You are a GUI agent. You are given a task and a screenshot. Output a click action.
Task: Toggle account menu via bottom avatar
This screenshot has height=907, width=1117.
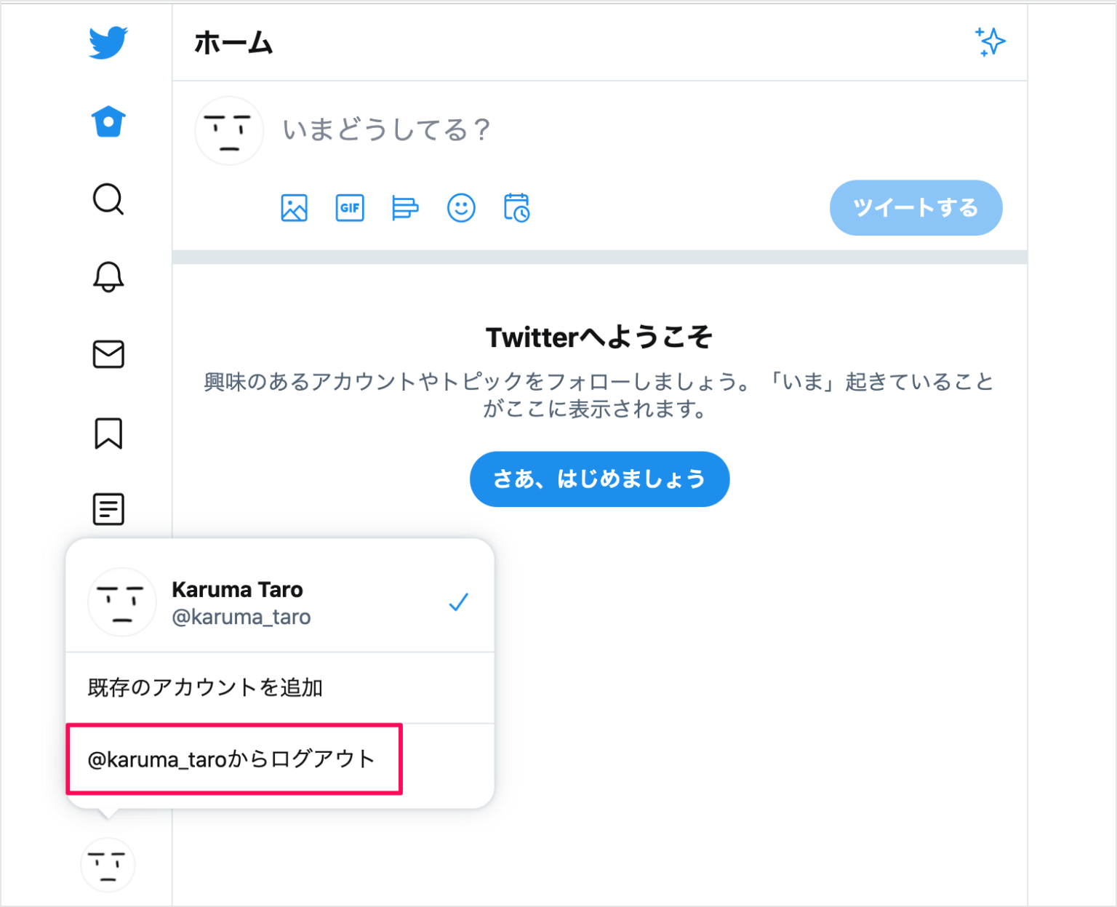coord(108,865)
